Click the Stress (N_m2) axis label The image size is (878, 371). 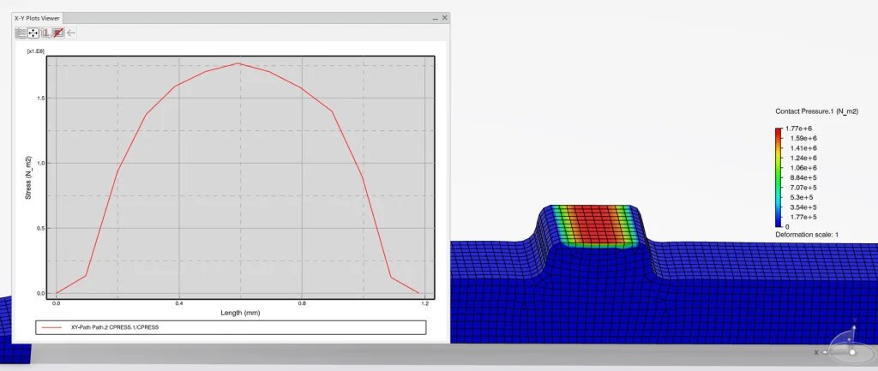click(28, 178)
